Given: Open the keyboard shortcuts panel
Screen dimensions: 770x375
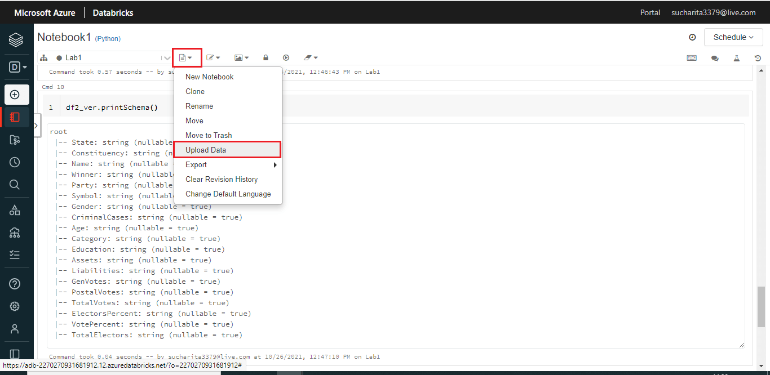Looking at the screenshot, I should pos(692,57).
